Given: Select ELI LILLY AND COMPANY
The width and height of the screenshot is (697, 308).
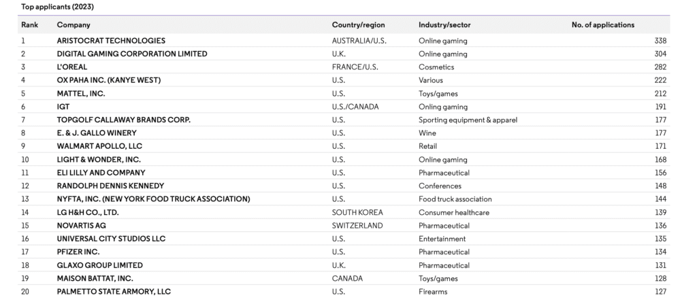Looking at the screenshot, I should [101, 173].
